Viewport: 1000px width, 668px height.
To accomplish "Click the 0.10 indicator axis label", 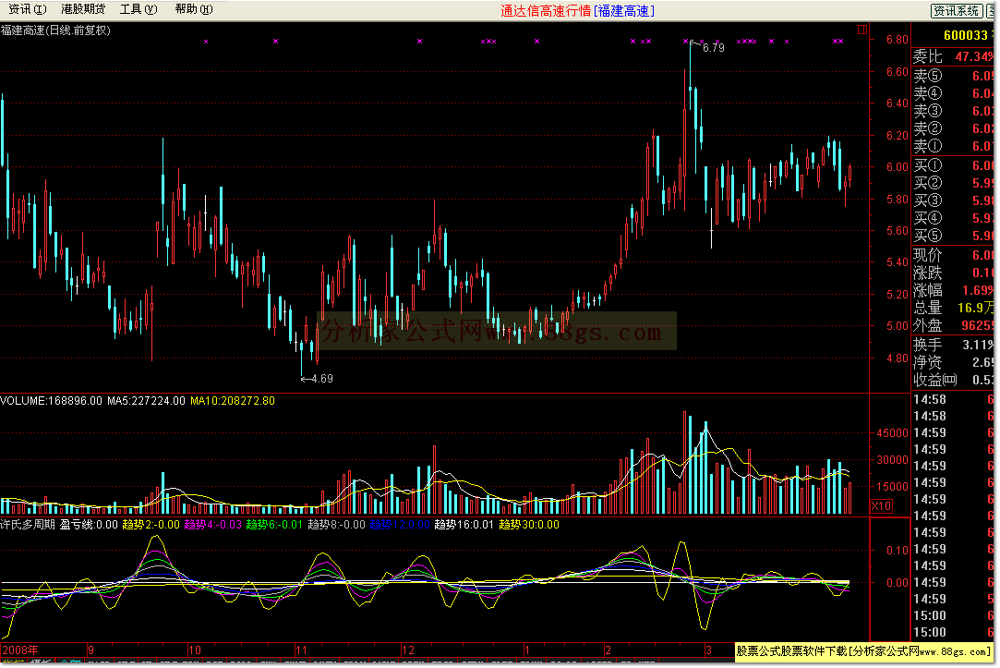I will tap(898, 550).
